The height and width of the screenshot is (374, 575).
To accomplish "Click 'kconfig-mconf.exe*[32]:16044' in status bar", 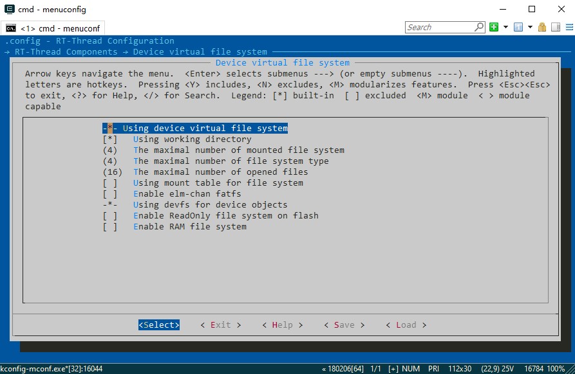I will pyautogui.click(x=52, y=369).
